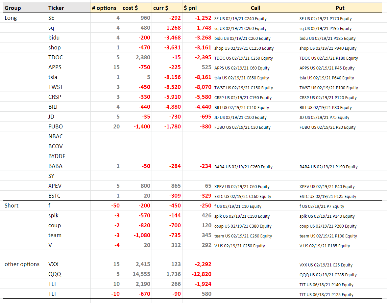Screen dimensions: 387x303
Task: Select the -4,880 curr cell for BILI
Action: coord(167,107)
